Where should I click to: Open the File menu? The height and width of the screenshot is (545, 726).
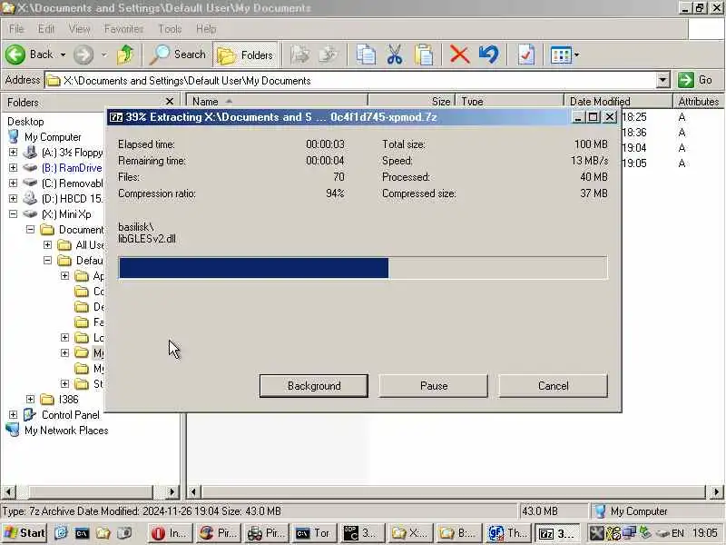pos(16,29)
